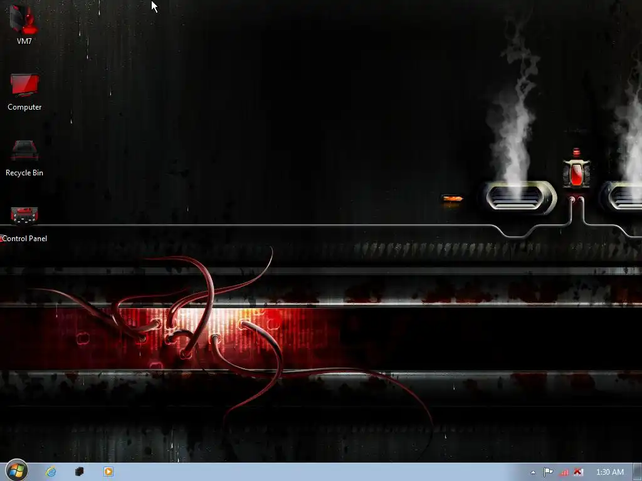642x481 pixels.
Task: Launch Windows Media Player from the taskbar
Action: point(108,472)
